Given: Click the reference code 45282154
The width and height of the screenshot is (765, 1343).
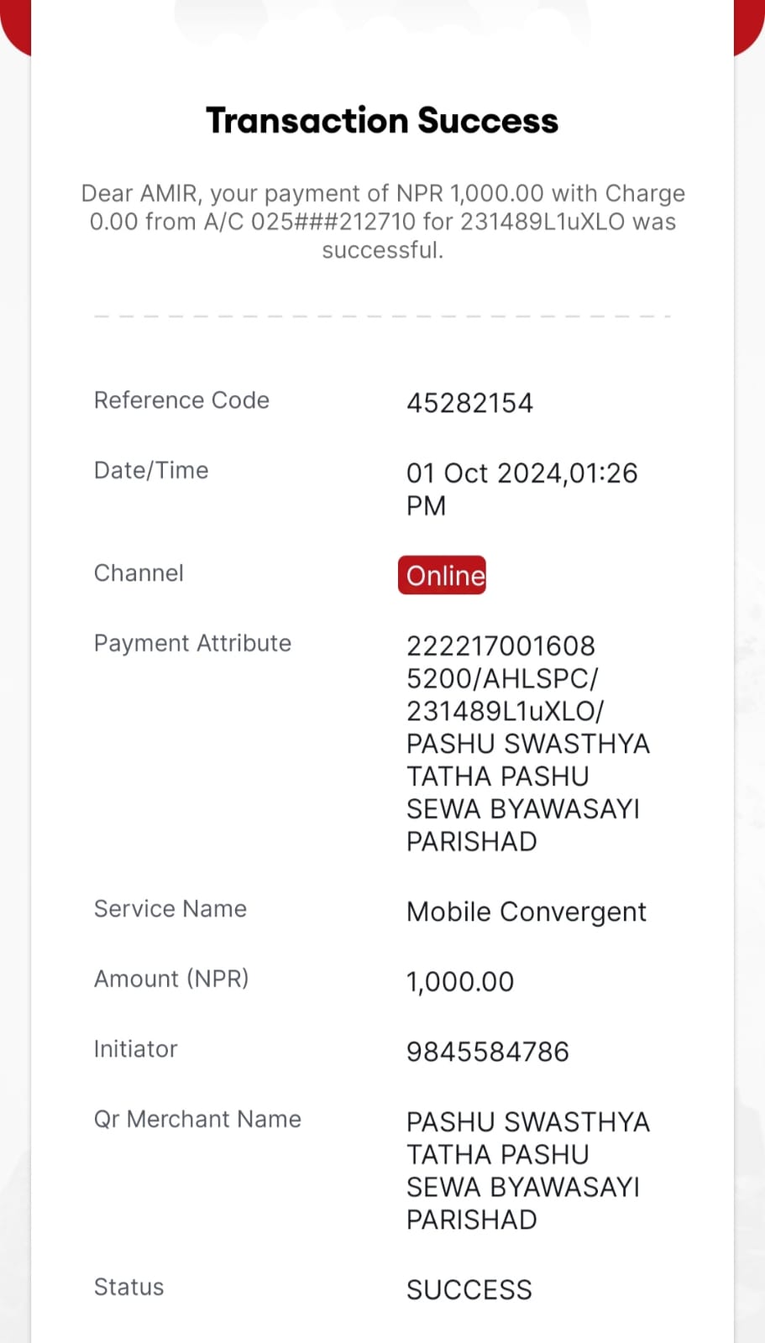Looking at the screenshot, I should tap(469, 403).
